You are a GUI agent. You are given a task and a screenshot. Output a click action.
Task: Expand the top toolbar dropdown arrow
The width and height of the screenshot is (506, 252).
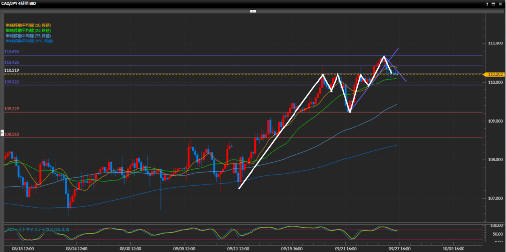(253, 10)
